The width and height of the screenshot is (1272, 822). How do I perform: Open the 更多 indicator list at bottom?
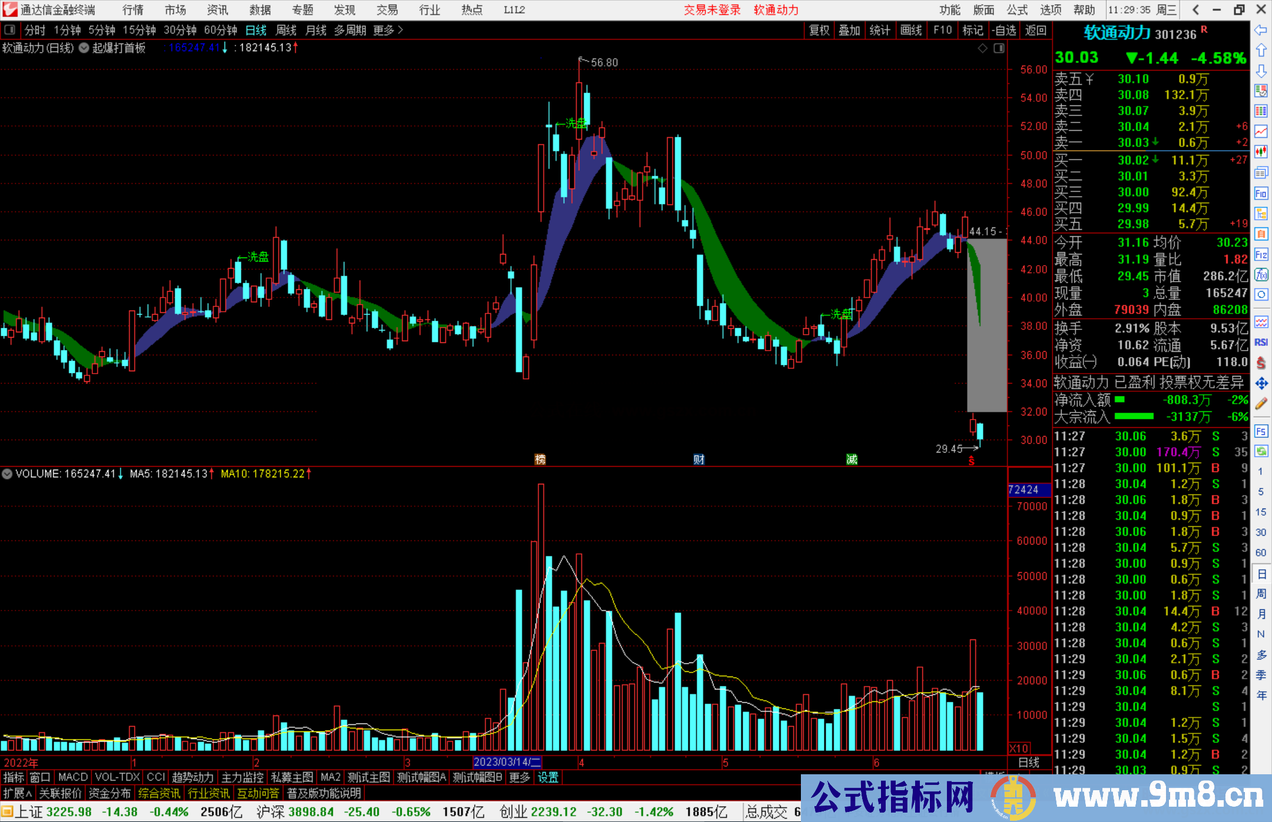click(x=519, y=777)
